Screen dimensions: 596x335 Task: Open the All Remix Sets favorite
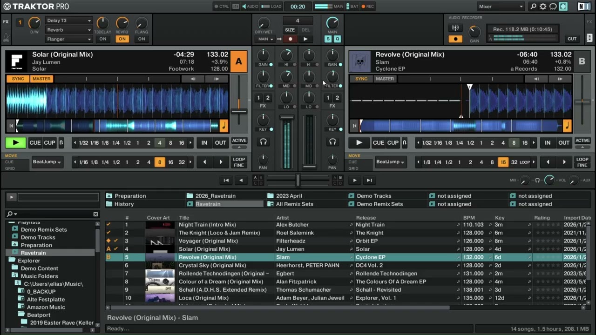(295, 204)
